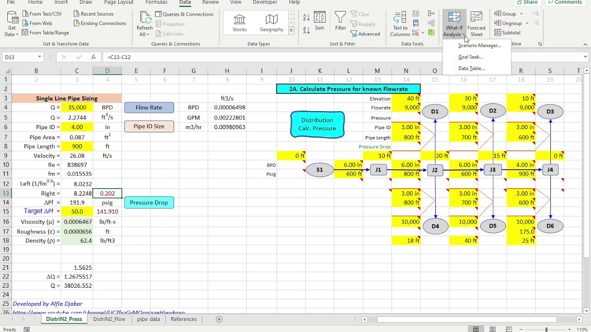Image resolution: width=591 pixels, height=332 pixels.
Task: Click the horizontal scrollbar
Action: (467, 319)
